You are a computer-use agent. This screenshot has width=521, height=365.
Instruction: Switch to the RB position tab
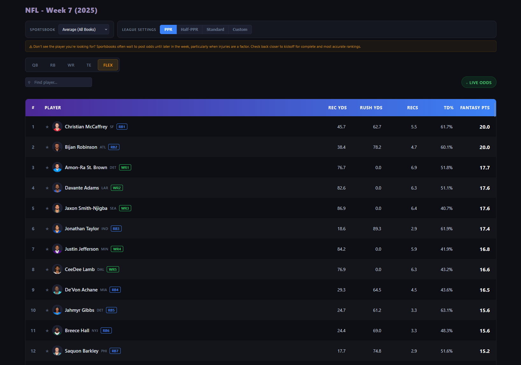(x=53, y=65)
